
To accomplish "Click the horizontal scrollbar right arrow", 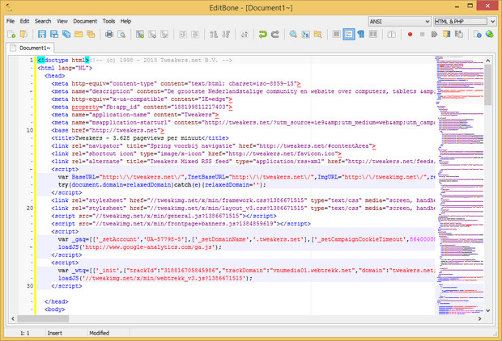I will click(479, 318).
